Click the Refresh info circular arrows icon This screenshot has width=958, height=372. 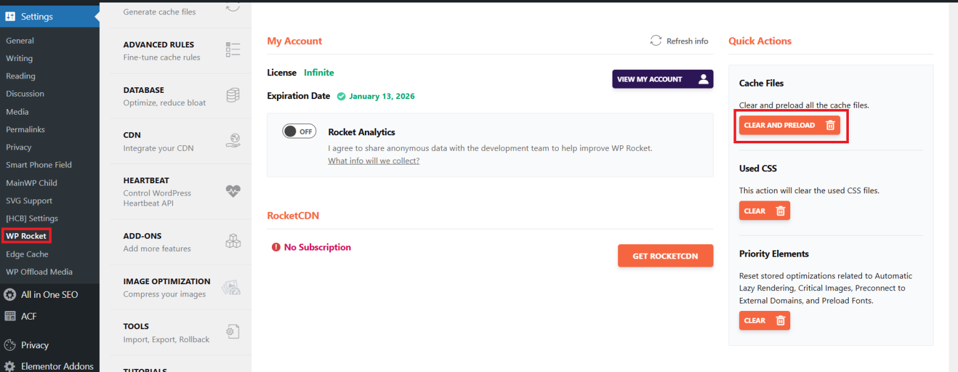656,41
